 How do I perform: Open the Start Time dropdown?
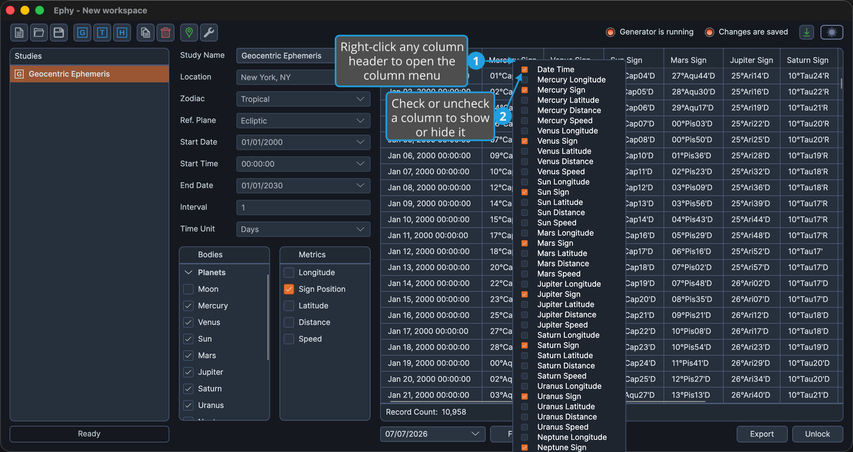click(304, 164)
